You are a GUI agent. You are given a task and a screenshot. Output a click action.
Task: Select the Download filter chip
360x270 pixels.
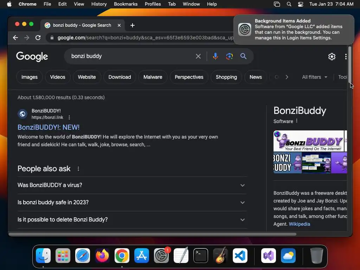(x=120, y=77)
